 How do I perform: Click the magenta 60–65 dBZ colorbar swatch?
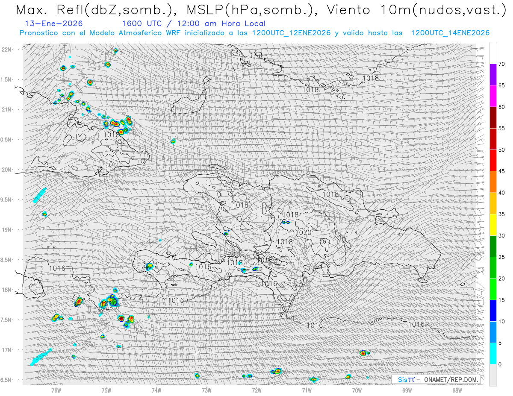click(493, 96)
